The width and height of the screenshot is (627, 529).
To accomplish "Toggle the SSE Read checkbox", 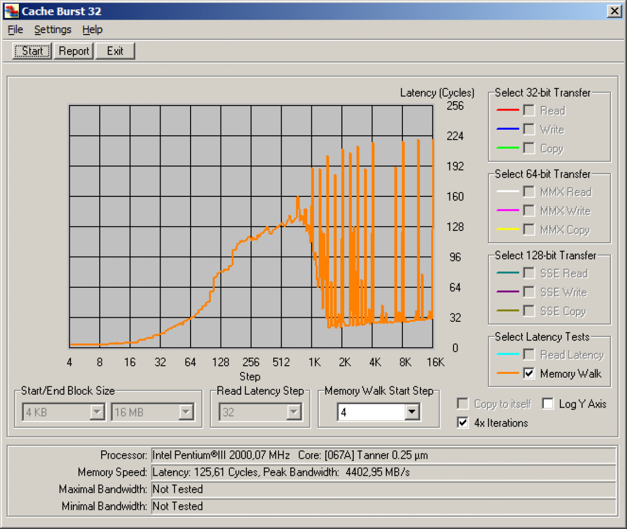I will (x=529, y=273).
